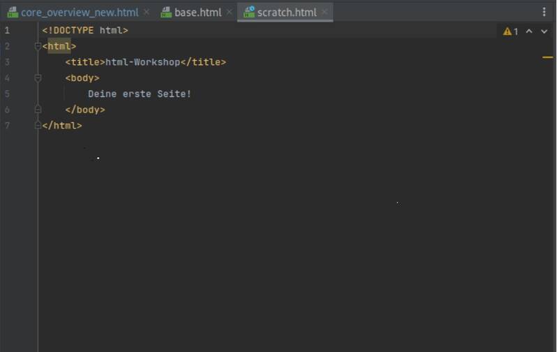This screenshot has height=352, width=558.
Task: Close the scratch.html tab
Action: coord(324,13)
